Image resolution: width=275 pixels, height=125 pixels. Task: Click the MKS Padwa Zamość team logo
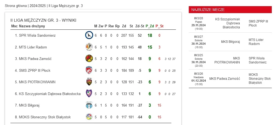[89, 59]
